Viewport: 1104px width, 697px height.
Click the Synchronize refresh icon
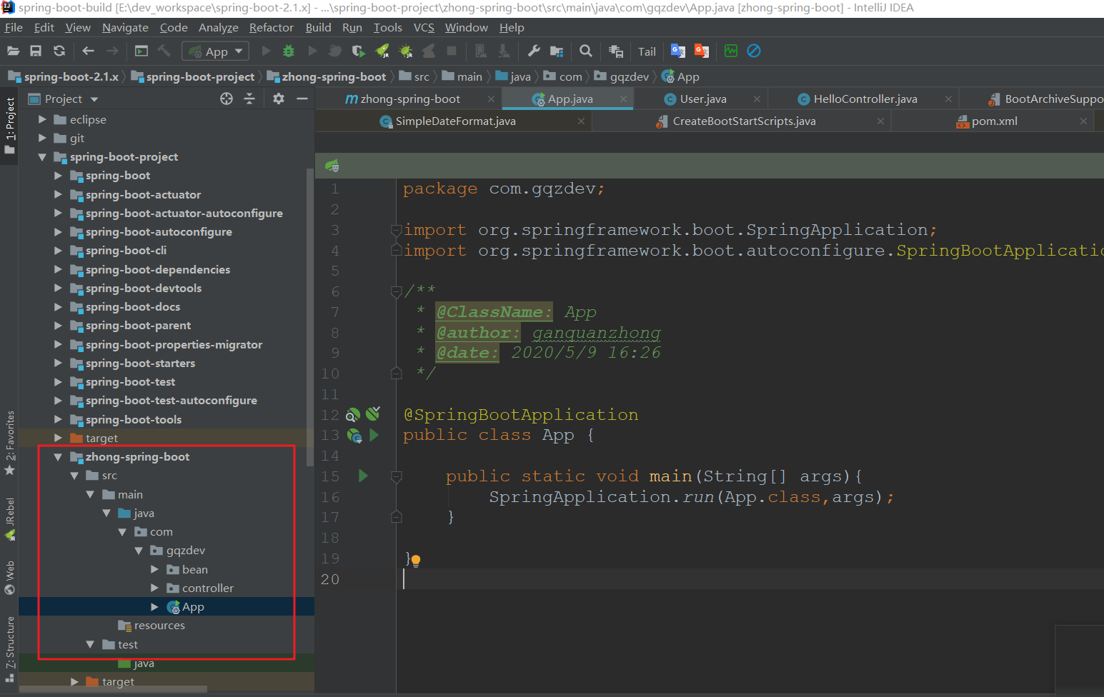[x=59, y=51]
